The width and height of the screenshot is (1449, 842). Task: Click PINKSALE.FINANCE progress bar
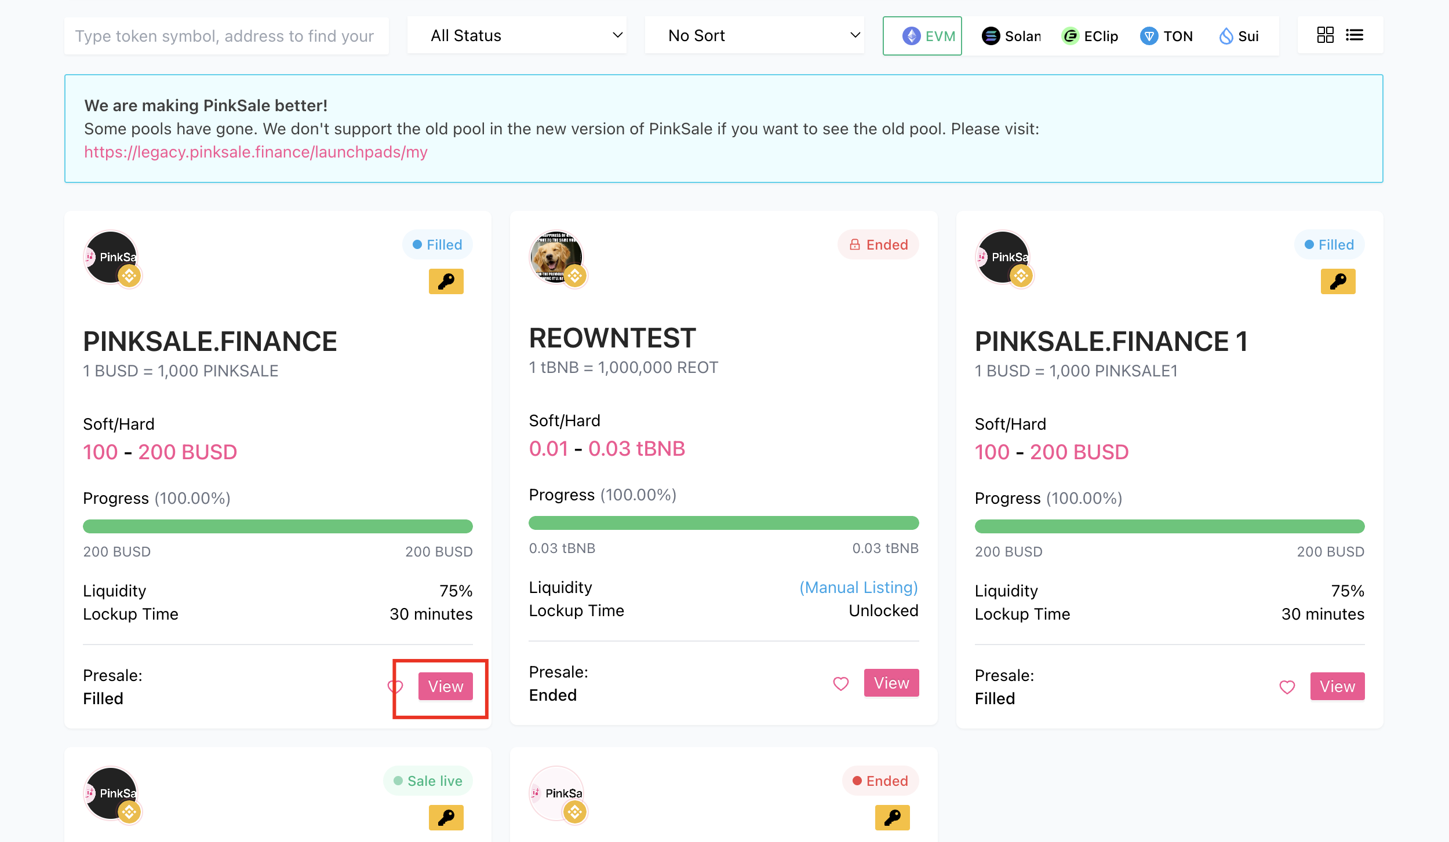point(278,526)
